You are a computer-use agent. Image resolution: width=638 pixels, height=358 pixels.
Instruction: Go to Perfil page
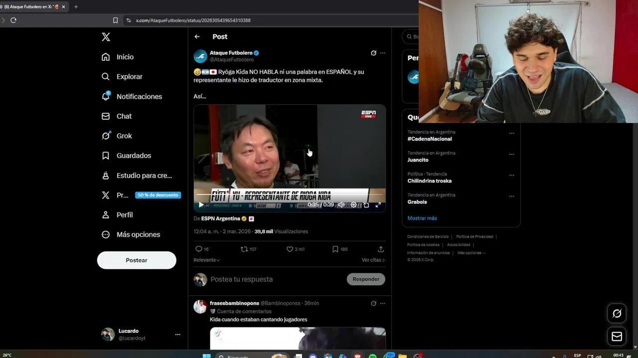tap(117, 215)
